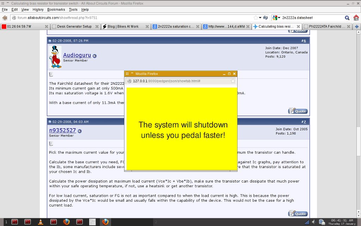Open the Google search engine dropdown
The height and width of the screenshot is (226, 361).
coord(276,18)
